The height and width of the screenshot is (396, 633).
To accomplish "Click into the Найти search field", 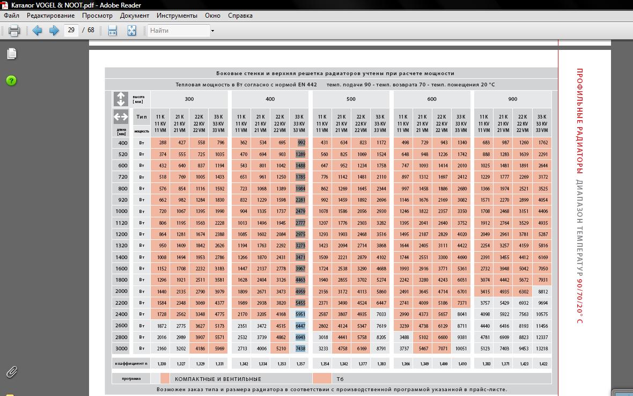I will coord(178,31).
